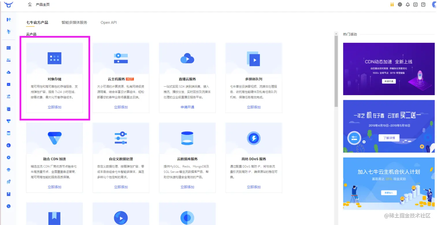This screenshot has height=225, width=437.
Task: Click 立即添加 under 融合 CDN 加速
Action: 55,187
